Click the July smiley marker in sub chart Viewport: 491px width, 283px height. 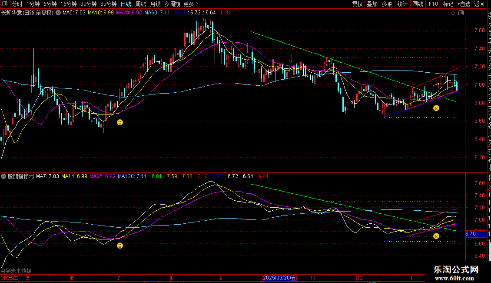tap(120, 246)
